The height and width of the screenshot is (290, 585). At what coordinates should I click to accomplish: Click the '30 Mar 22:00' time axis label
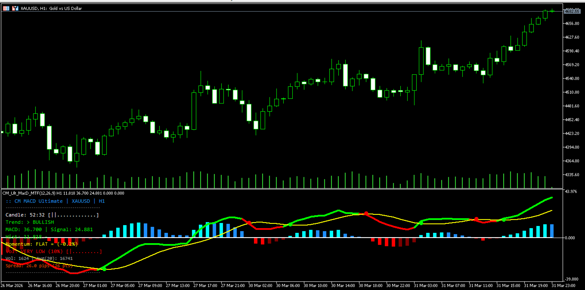pos(398,286)
